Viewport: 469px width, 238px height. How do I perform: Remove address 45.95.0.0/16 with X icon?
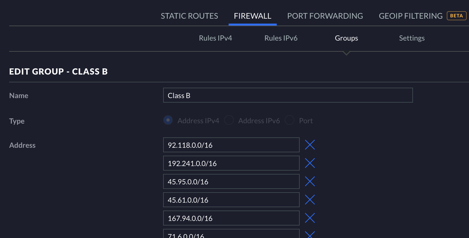click(x=310, y=181)
